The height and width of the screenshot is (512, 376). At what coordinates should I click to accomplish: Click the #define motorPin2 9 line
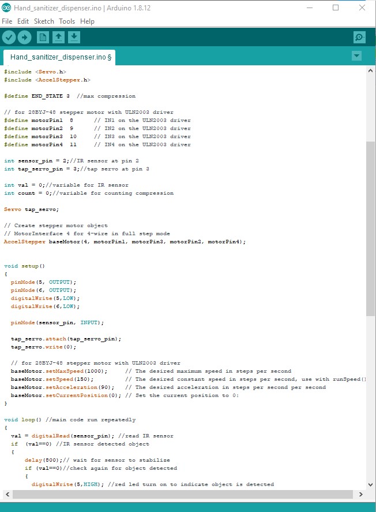[x=97, y=128]
